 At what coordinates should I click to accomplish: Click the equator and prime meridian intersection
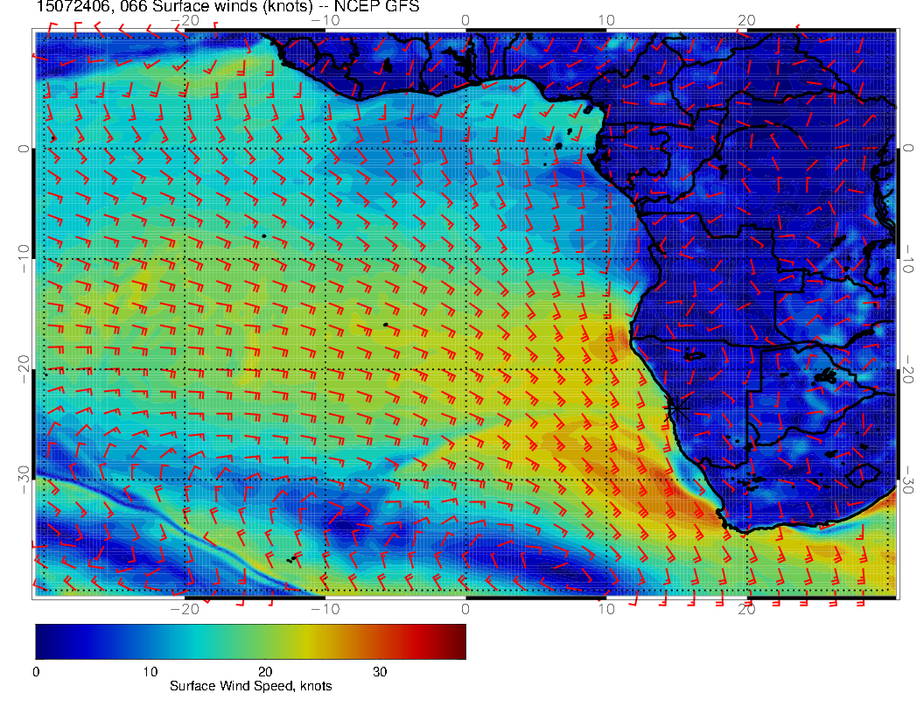click(465, 149)
